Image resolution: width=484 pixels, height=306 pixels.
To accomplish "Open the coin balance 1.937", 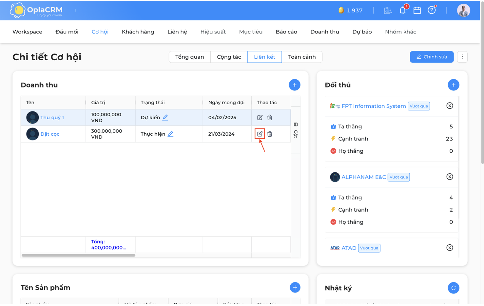I will pyautogui.click(x=351, y=10).
